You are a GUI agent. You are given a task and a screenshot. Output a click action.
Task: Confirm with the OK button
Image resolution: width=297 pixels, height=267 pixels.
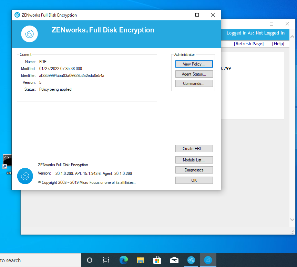[x=194, y=180]
